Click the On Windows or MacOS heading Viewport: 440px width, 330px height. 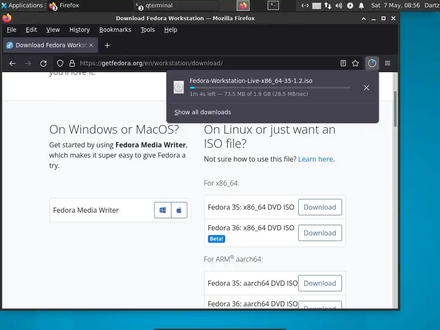(114, 129)
